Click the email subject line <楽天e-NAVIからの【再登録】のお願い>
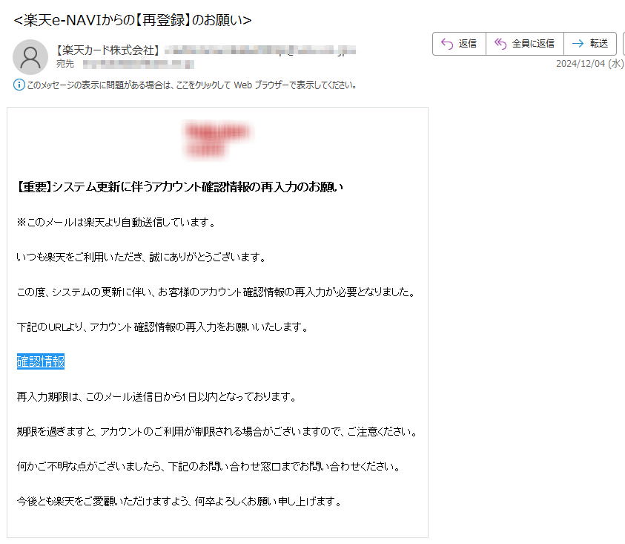Screen dimensions: 625x544 pyautogui.click(x=133, y=20)
